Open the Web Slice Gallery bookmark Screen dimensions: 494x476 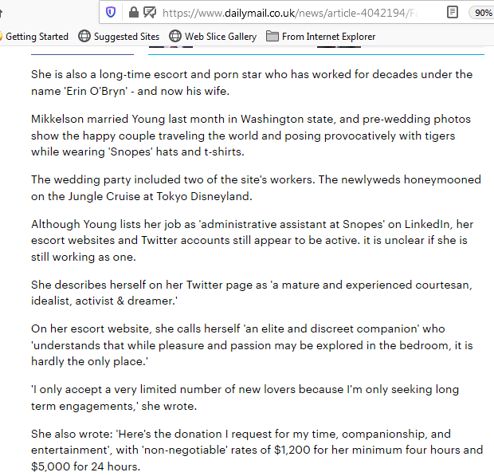(213, 37)
